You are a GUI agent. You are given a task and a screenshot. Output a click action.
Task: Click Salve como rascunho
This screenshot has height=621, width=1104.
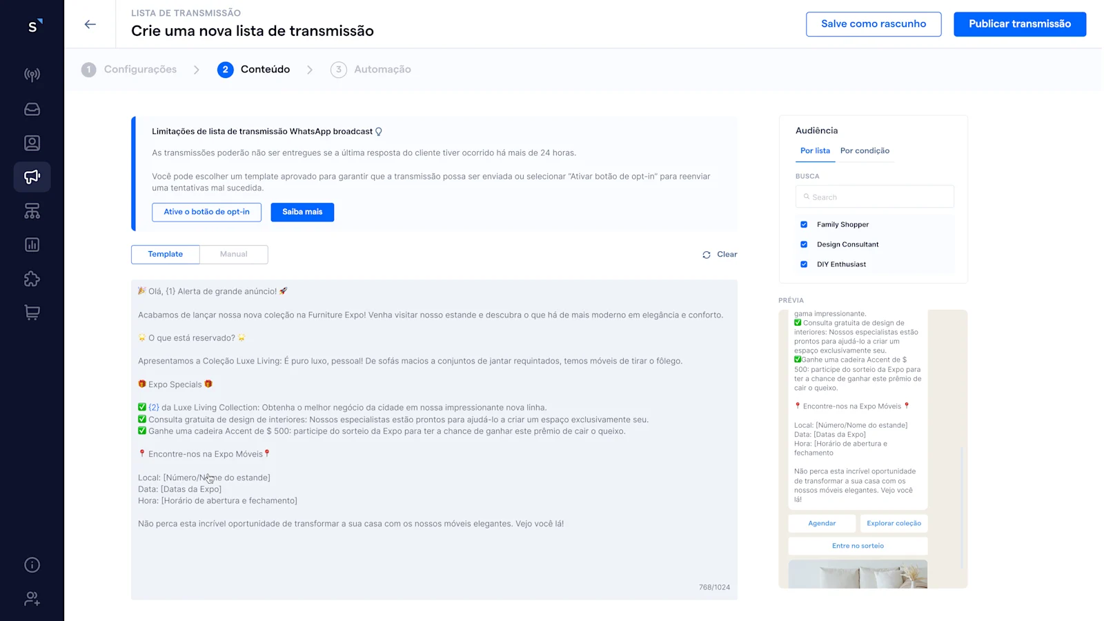(874, 23)
